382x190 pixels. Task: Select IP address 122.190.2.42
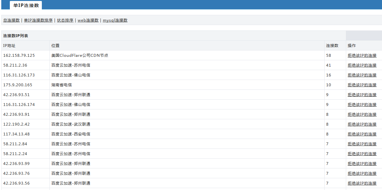(16, 124)
